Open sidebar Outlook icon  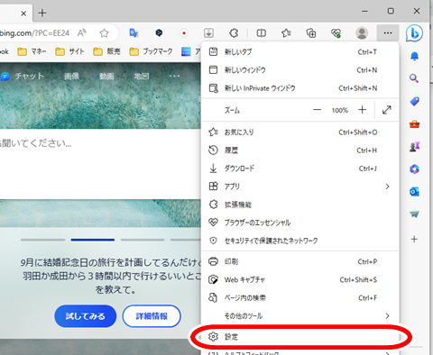(x=414, y=192)
